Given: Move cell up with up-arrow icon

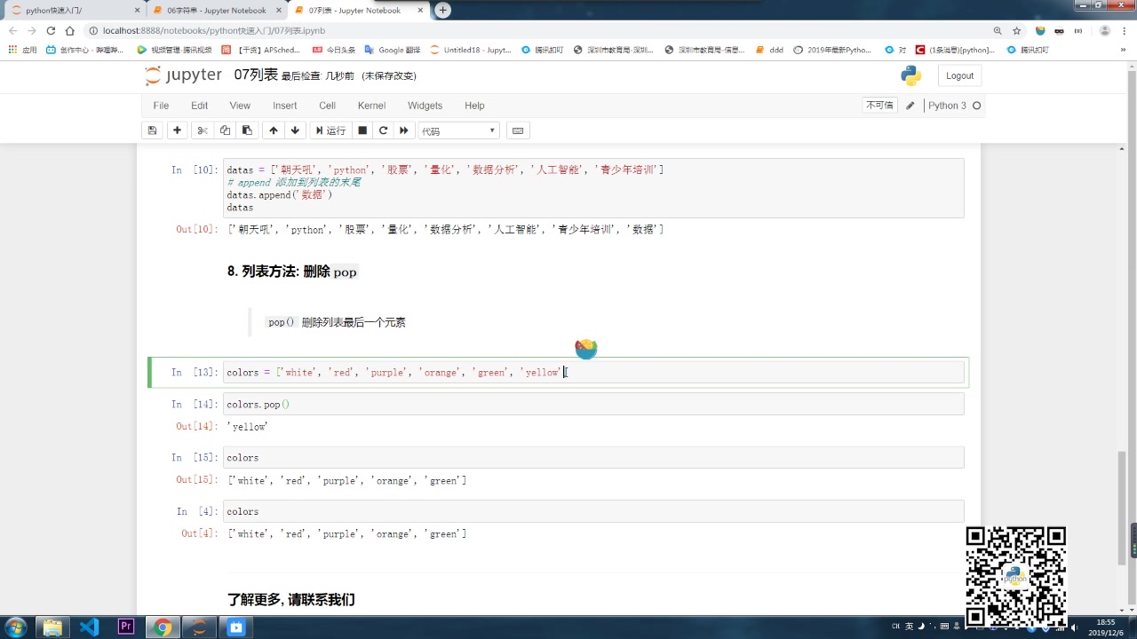Looking at the screenshot, I should 274,130.
